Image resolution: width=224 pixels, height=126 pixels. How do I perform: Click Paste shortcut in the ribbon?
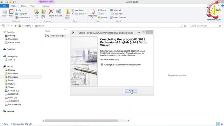[23, 17]
